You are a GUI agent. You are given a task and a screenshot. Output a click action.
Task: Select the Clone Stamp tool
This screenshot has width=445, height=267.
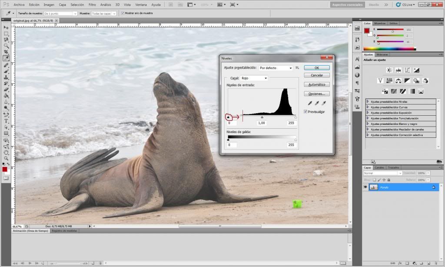coord(6,77)
